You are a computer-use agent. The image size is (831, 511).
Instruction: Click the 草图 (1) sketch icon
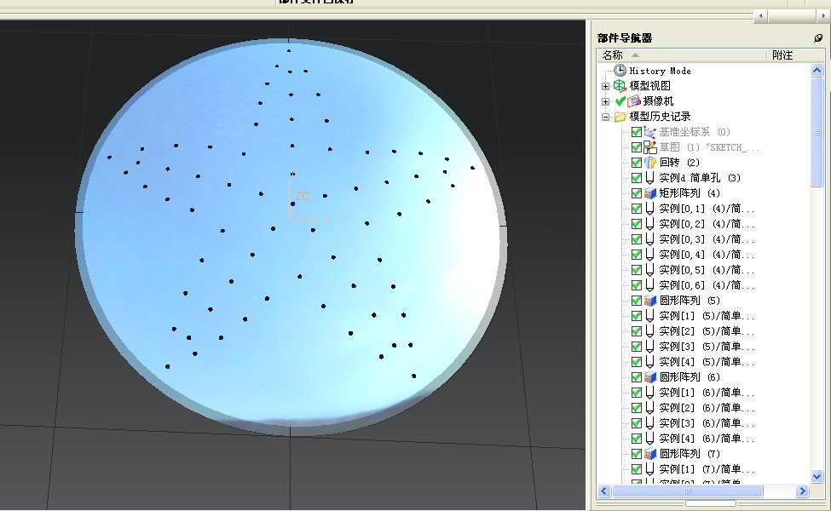coord(650,147)
